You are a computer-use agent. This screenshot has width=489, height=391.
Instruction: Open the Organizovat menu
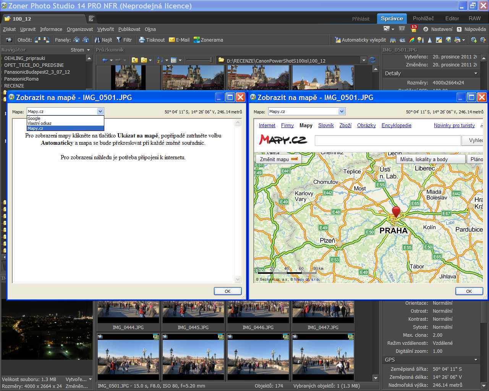[x=80, y=29]
